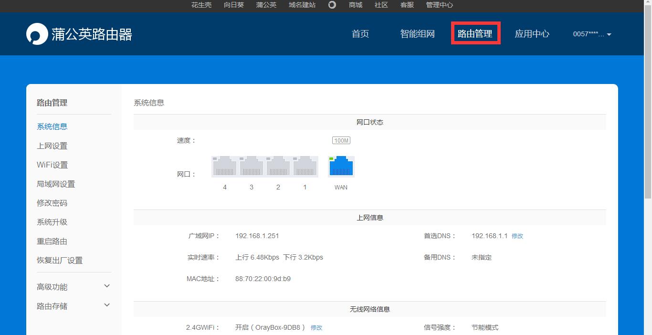Switch to the 首页 tab
Viewport: 652px width, 335px height.
coord(360,34)
